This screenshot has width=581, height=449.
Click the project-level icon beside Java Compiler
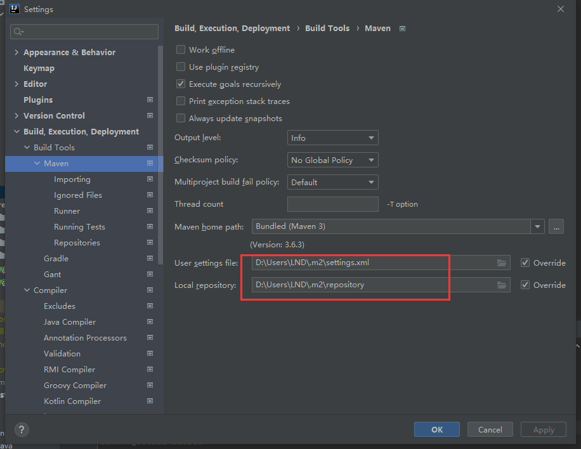coord(150,322)
